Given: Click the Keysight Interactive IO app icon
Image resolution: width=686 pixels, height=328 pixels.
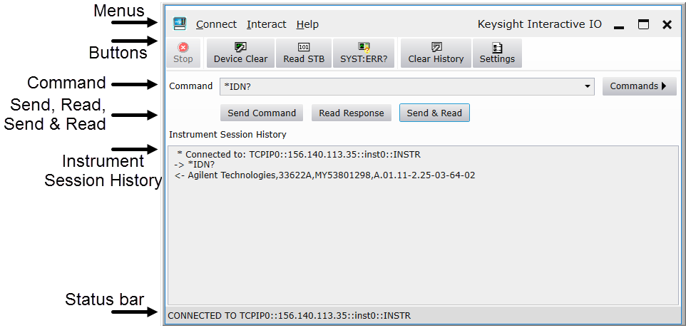Looking at the screenshot, I should tap(180, 24).
